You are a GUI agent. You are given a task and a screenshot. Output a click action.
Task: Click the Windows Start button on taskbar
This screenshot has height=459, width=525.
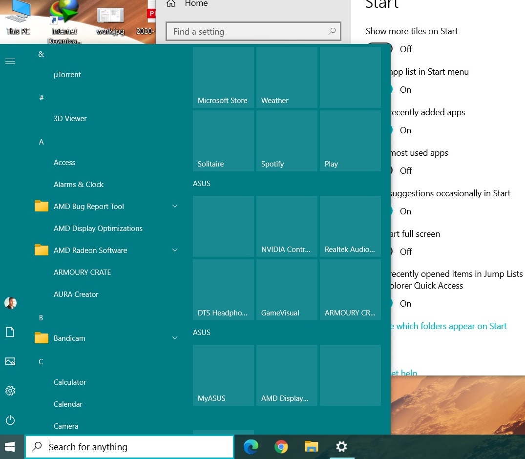click(x=10, y=447)
